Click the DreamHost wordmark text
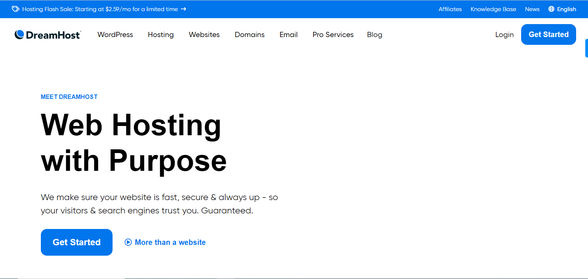Image resolution: width=588 pixels, height=279 pixels. [53, 35]
